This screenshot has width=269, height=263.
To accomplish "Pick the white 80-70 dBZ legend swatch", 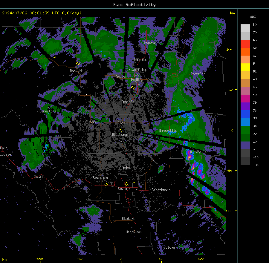I will coord(245,28).
